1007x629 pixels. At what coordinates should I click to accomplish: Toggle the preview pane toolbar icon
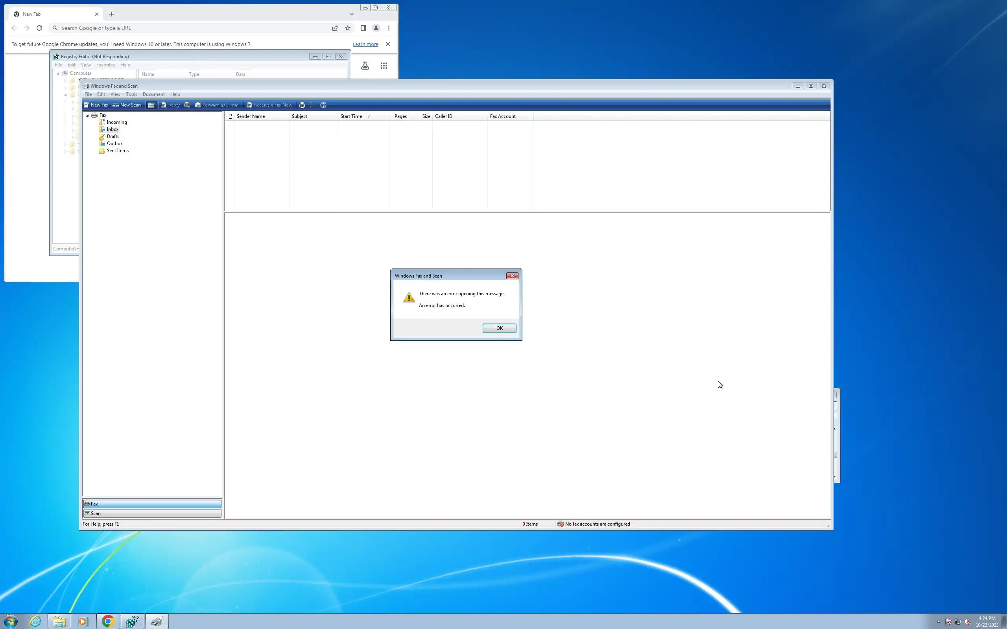click(x=151, y=105)
